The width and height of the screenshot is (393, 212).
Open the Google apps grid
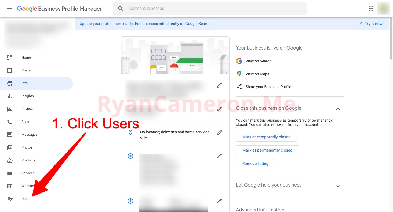[371, 9]
